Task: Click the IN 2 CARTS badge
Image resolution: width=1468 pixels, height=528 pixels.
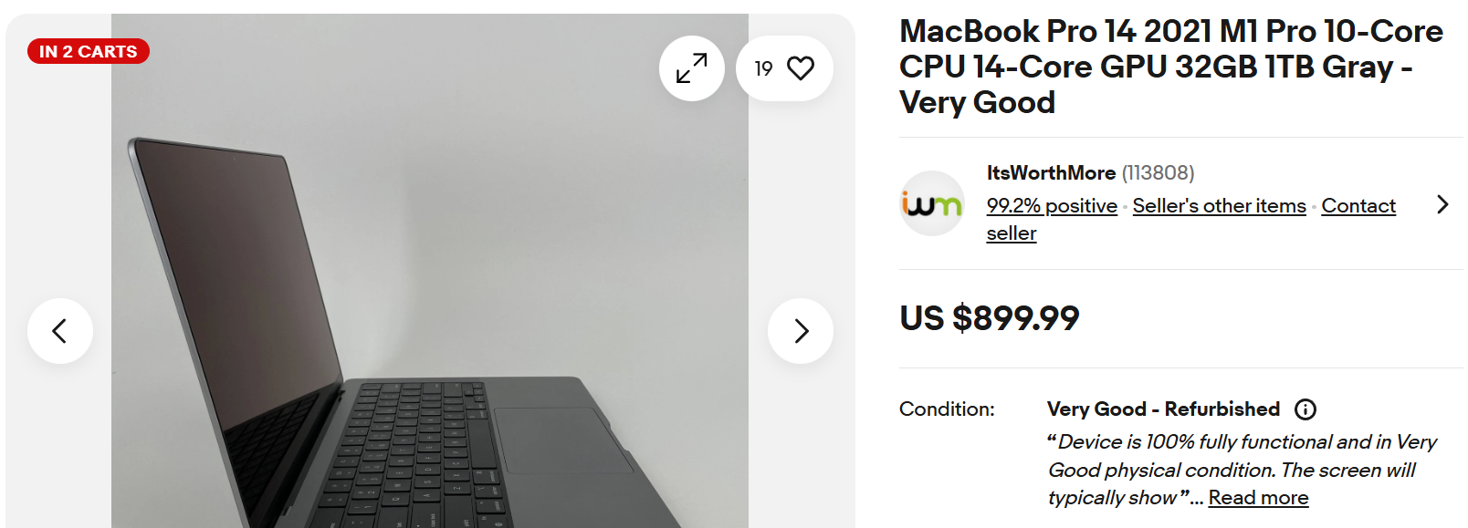Action: [89, 52]
